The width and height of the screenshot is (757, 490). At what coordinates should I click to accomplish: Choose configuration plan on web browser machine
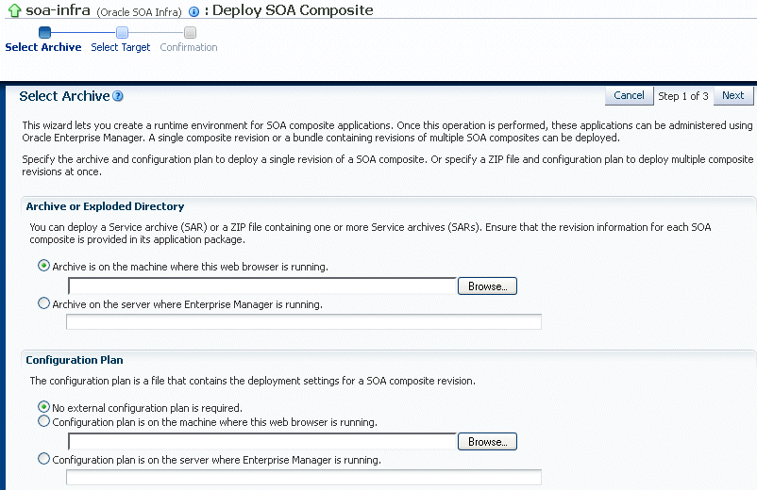tap(44, 421)
